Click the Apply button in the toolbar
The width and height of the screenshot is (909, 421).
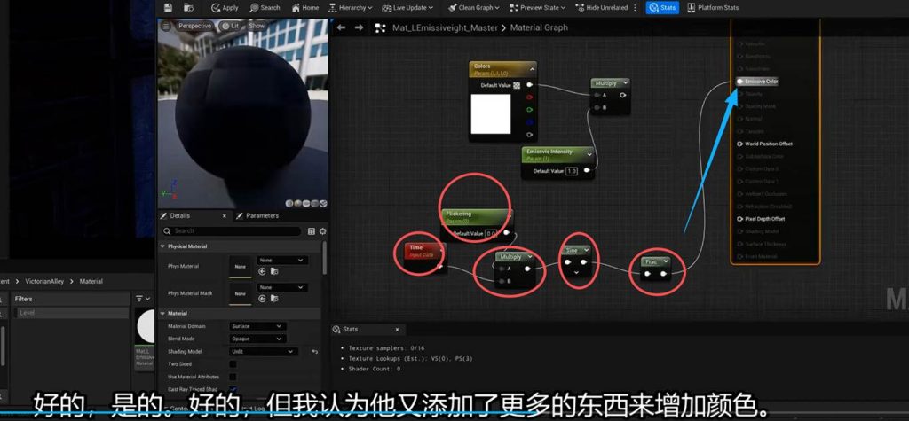[x=225, y=8]
